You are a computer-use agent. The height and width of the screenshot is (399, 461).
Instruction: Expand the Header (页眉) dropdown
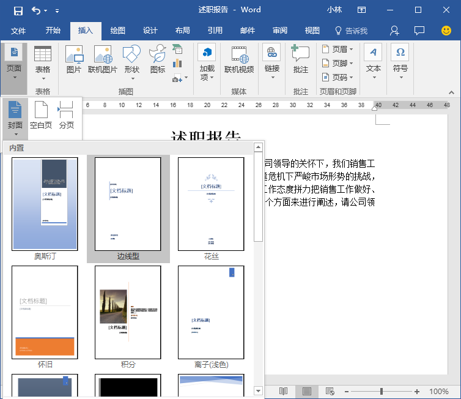(337, 49)
